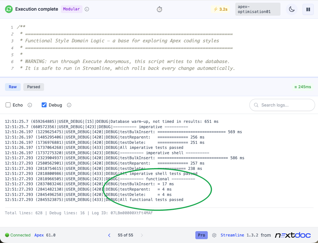318x243 pixels.
Task: Uncheck the Debug checkbox
Action: (44, 105)
